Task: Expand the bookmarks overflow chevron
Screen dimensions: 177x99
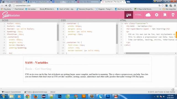Action: click(x=160, y=9)
